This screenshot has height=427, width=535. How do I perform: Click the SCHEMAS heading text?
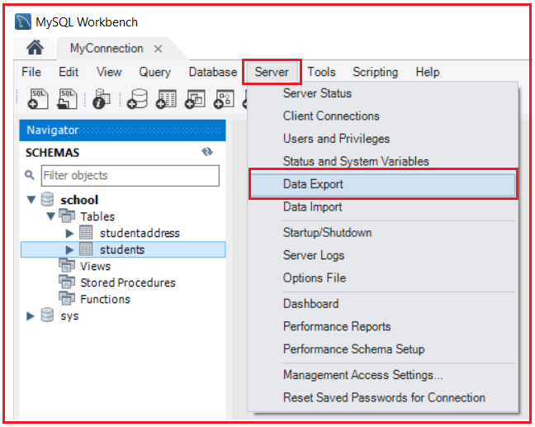point(53,153)
